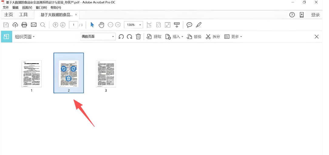Zoom out with minus icon
This screenshot has width=329, height=155.
[x=110, y=25]
